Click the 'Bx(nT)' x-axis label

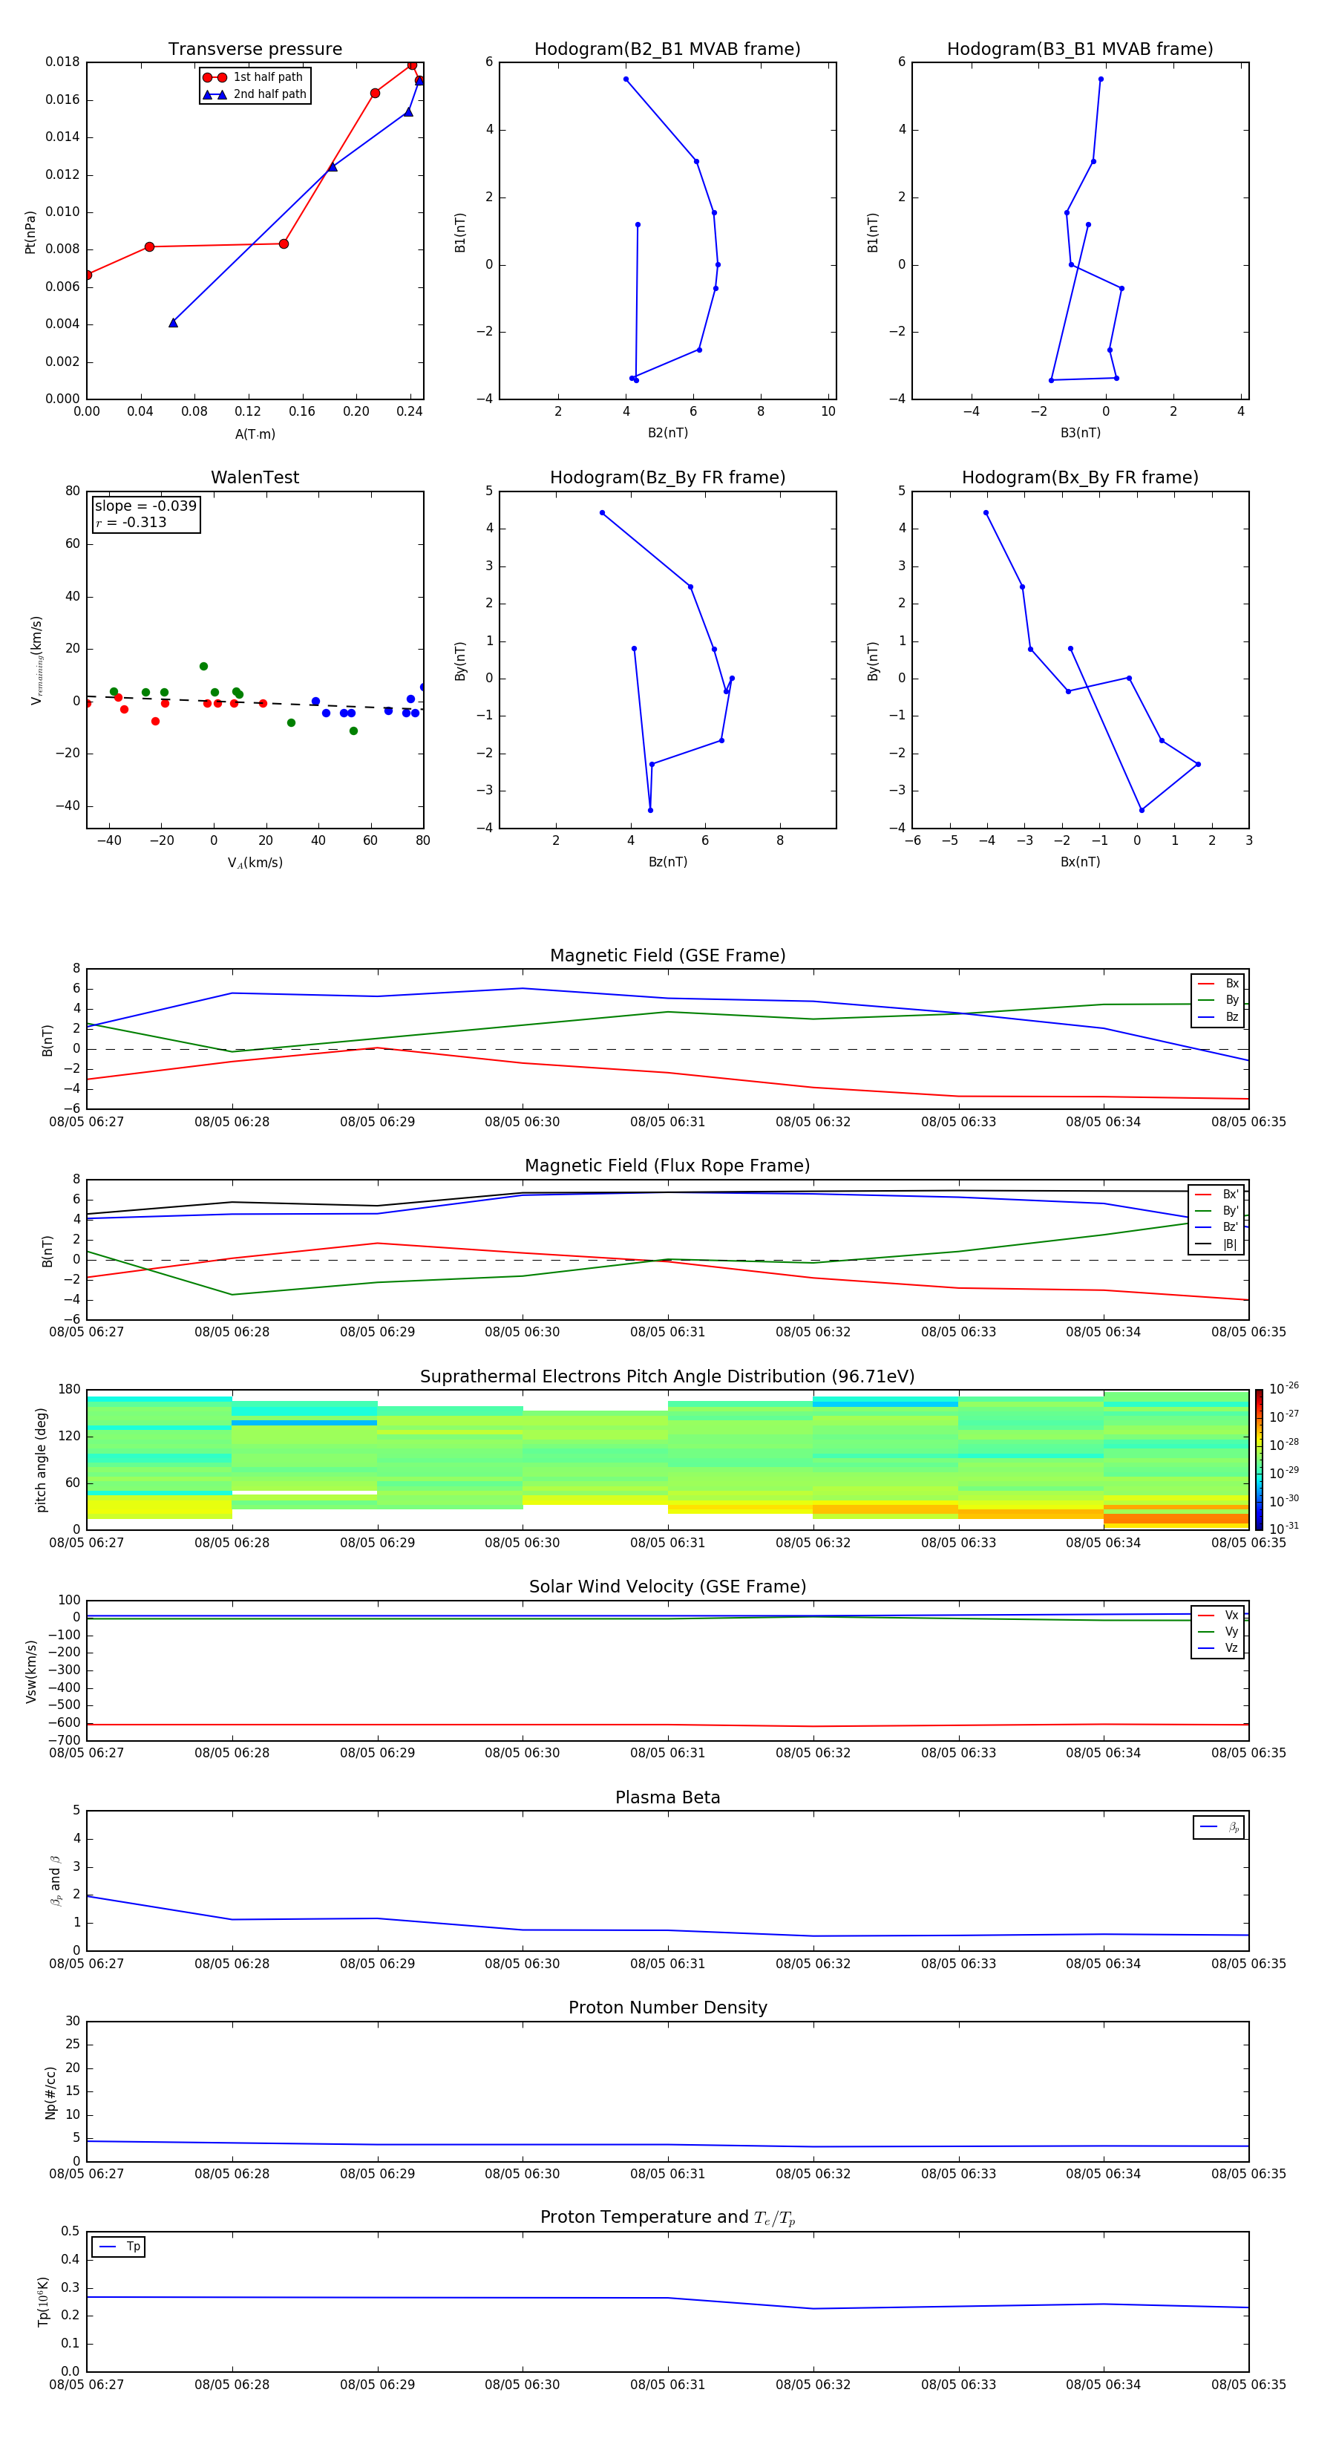(1080, 862)
